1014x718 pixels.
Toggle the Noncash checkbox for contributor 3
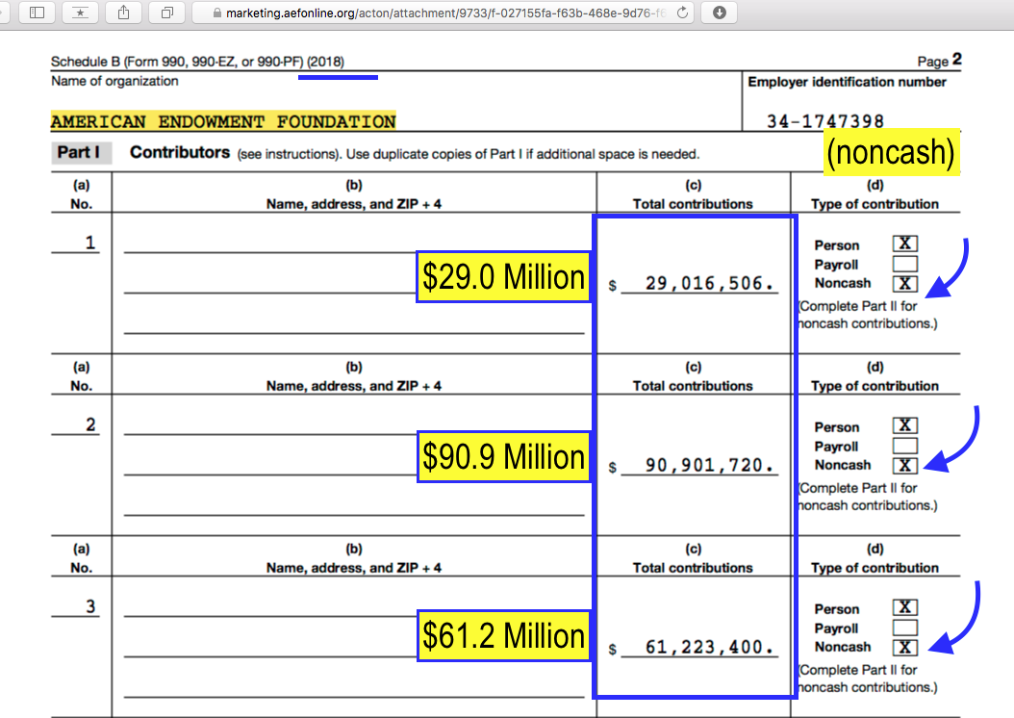(x=905, y=647)
